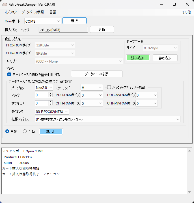
Task: Click the log line 'カート挿入状態取得終了：ファミコン'
Action: pos(31,174)
